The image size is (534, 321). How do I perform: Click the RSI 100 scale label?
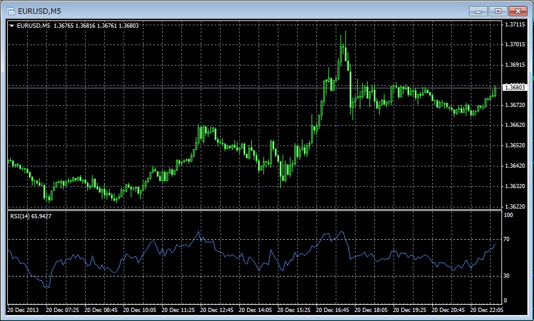point(509,215)
